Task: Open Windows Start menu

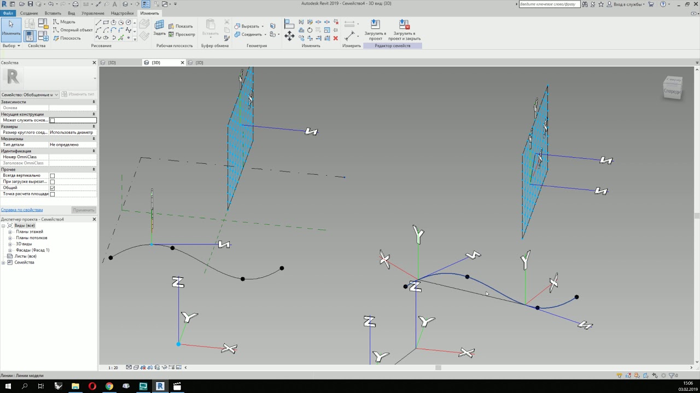Action: point(8,386)
